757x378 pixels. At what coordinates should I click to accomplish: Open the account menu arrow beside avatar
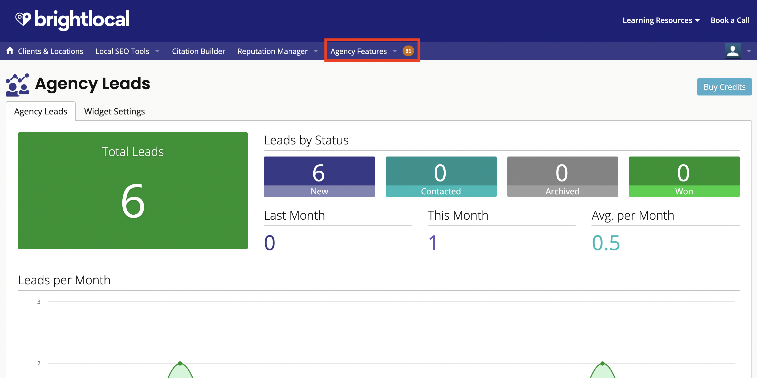(x=749, y=51)
